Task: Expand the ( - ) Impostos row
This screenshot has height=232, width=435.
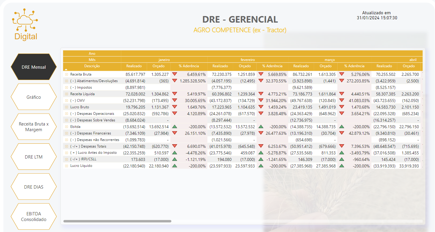Action: pos(67,87)
